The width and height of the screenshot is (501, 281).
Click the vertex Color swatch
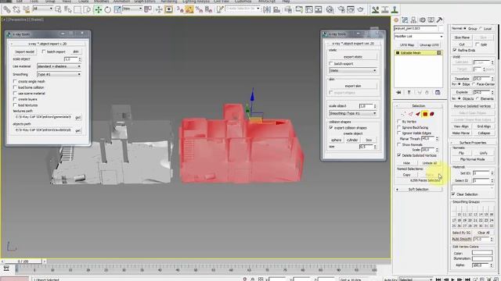click(x=482, y=253)
